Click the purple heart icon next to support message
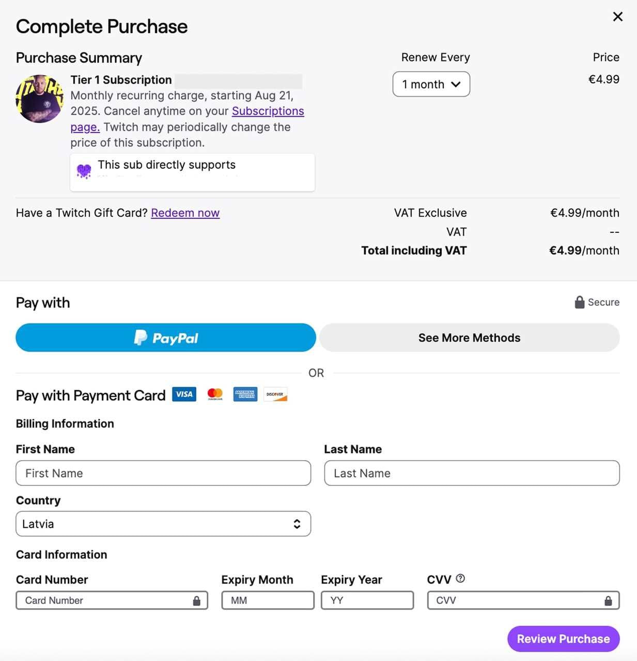Image resolution: width=637 pixels, height=661 pixels. click(84, 169)
